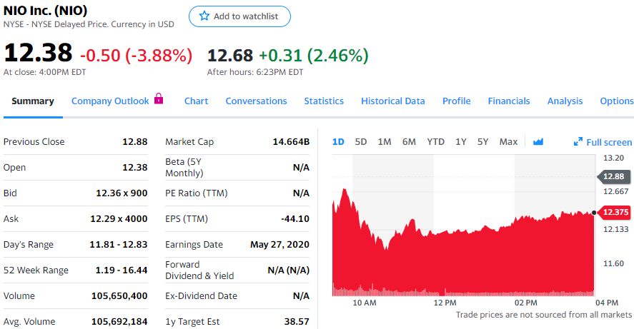Switch chart to Max range
The height and width of the screenshot is (329, 634).
[x=508, y=142]
